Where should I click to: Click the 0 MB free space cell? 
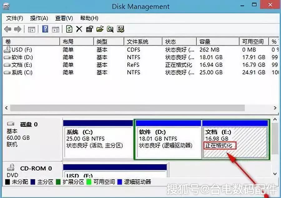(249, 50)
